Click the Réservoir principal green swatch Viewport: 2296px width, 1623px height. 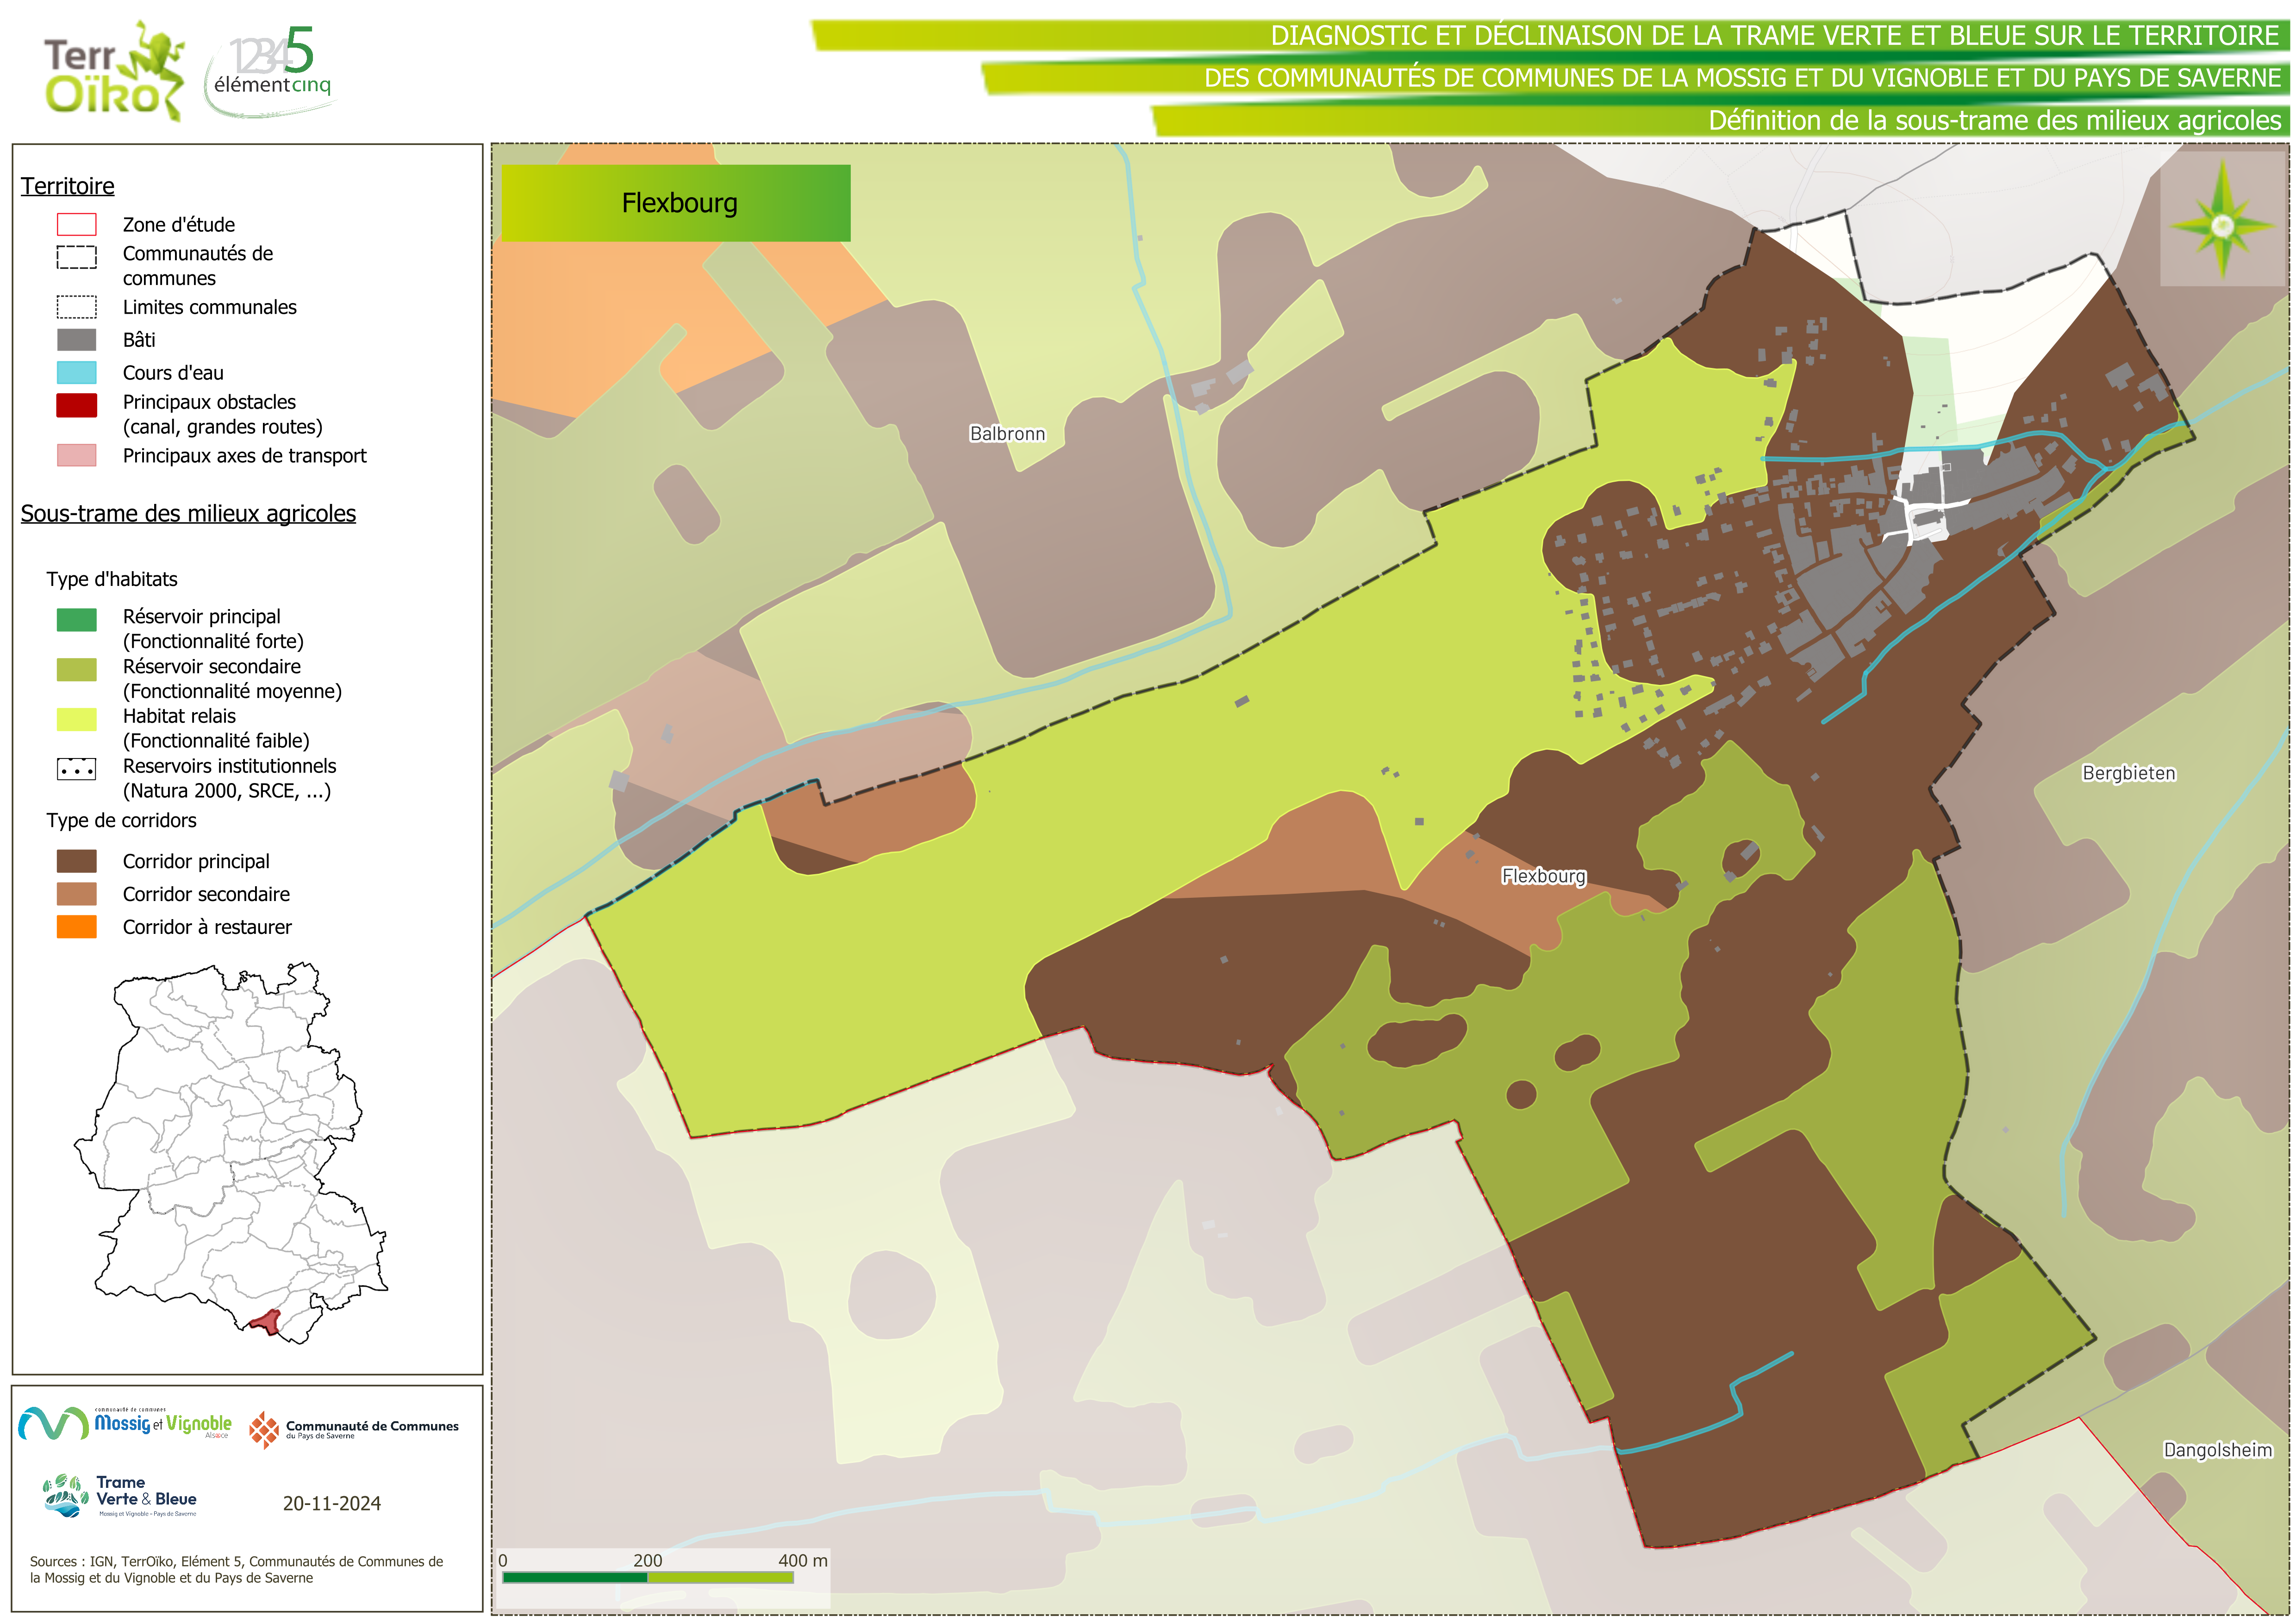coord(77,619)
